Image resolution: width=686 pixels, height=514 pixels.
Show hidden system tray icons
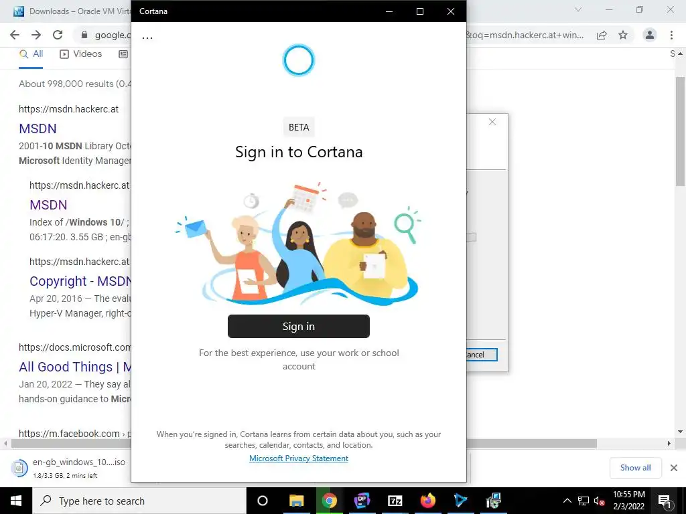[x=567, y=501]
